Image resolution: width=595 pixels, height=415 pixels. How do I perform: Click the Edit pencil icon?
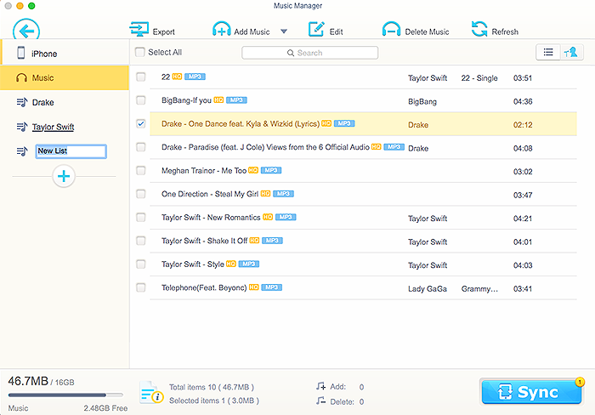(x=316, y=29)
